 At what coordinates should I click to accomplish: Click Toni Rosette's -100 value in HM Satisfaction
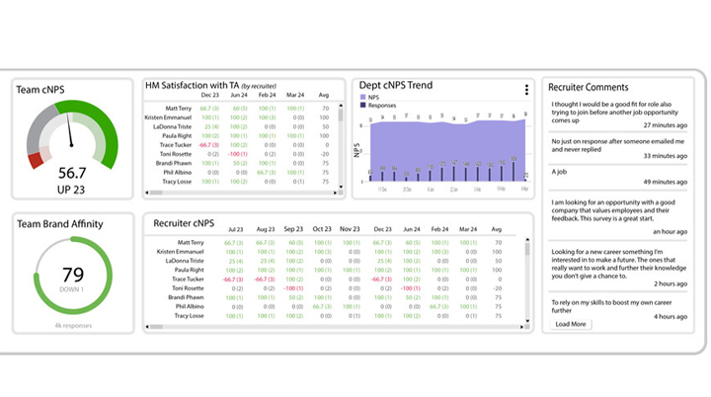tap(237, 154)
